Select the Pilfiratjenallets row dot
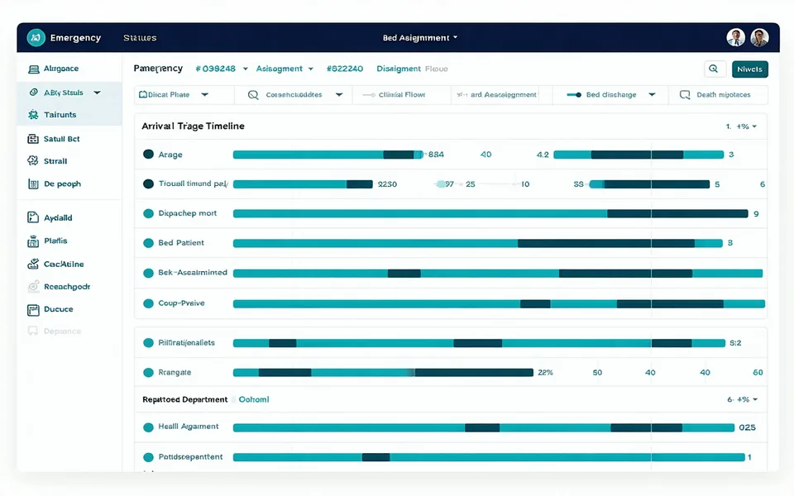The image size is (794, 496). (148, 342)
